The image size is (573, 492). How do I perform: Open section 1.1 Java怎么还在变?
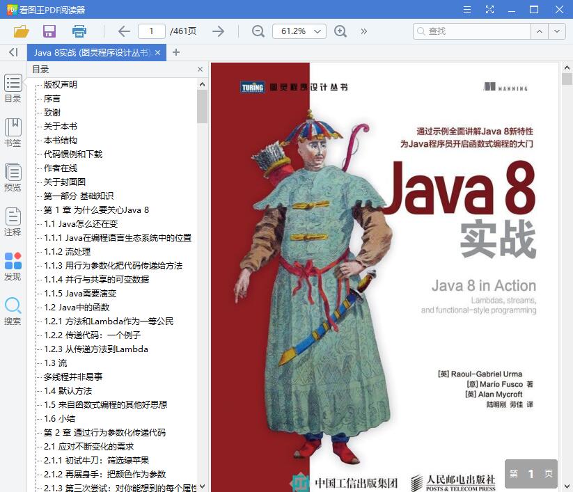[81, 224]
